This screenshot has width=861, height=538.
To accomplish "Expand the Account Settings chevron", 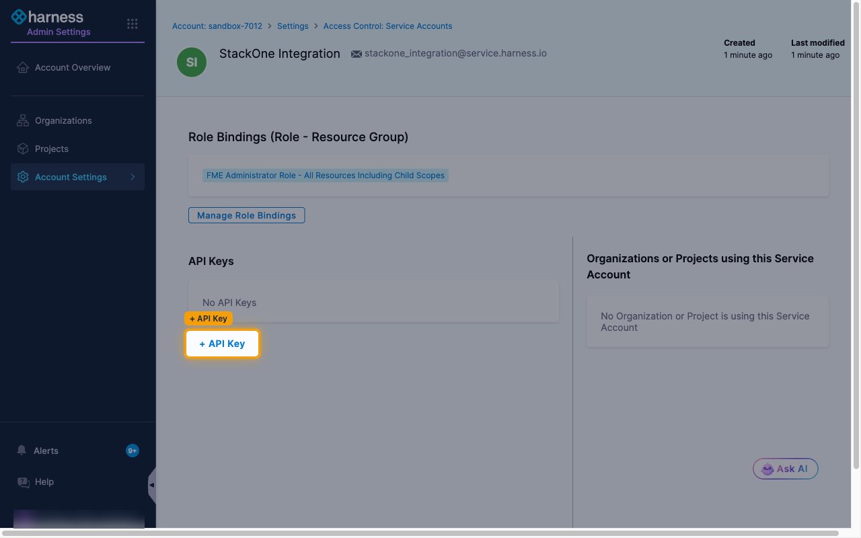I will [x=133, y=177].
